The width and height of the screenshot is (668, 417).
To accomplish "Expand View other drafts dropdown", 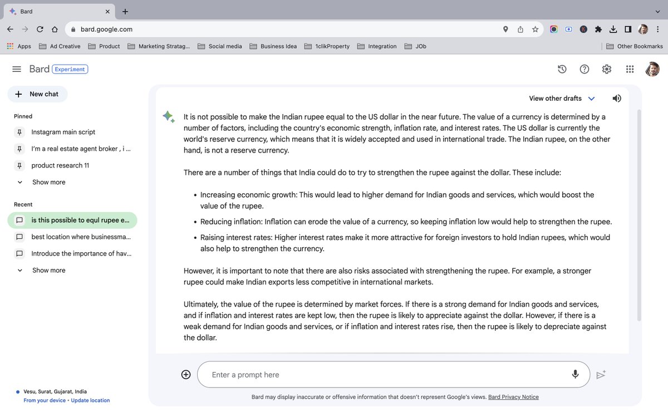I will 562,99.
